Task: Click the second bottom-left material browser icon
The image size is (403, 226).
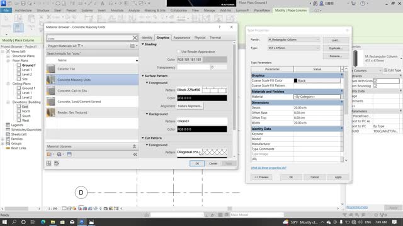Action: click(57, 163)
